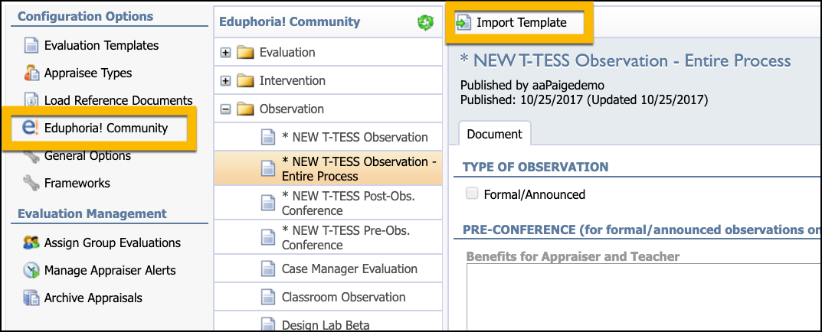Switch to the Document tab

494,134
